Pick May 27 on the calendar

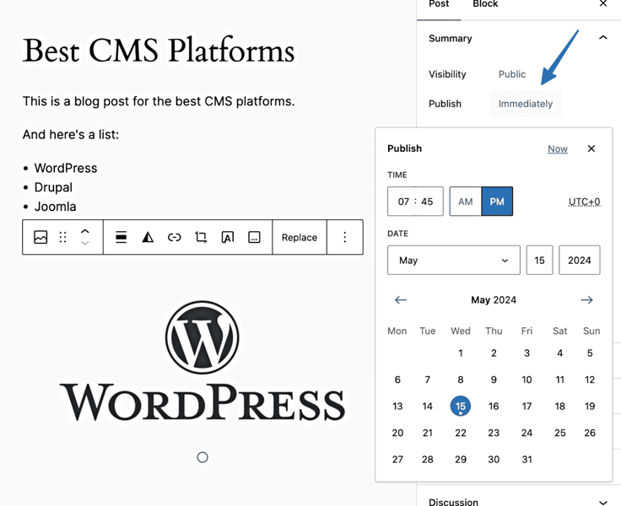point(397,460)
